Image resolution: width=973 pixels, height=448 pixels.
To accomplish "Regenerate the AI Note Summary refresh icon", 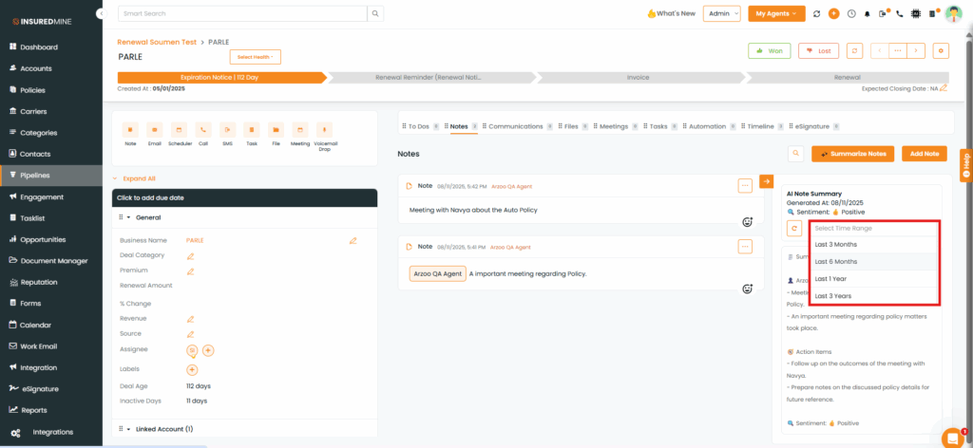I will [x=793, y=228].
